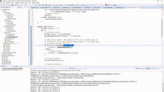Collapse all in Project Explorer
Viewport: 164px width, 92px height.
click(17, 7)
